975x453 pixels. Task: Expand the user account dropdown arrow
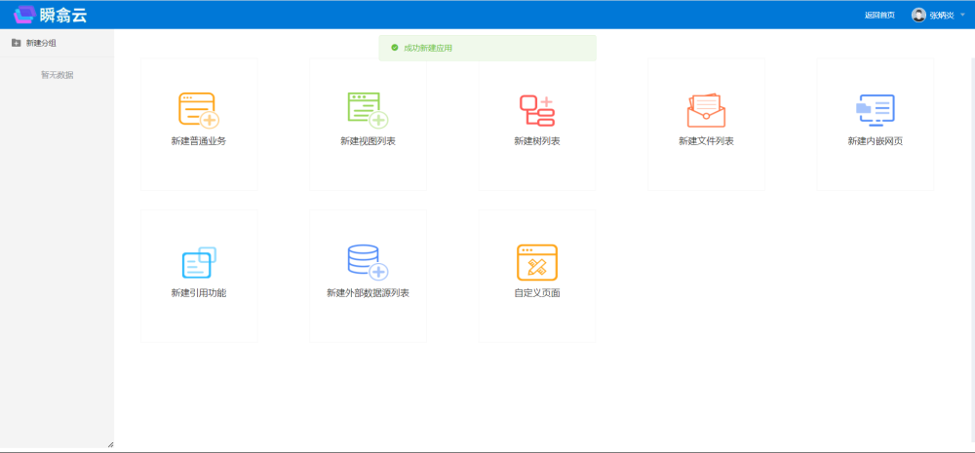click(962, 15)
